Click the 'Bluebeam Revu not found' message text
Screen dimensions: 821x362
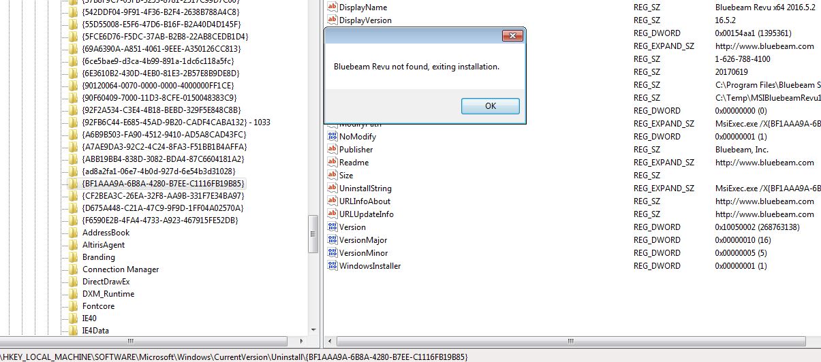[416, 67]
